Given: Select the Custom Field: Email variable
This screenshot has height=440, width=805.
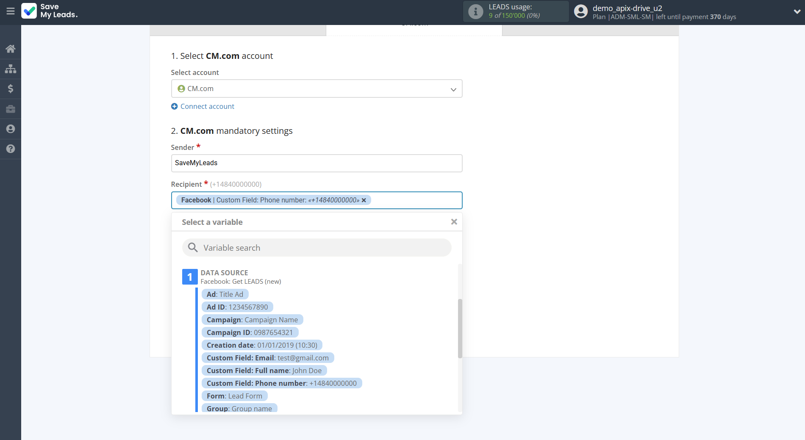Looking at the screenshot, I should 267,358.
